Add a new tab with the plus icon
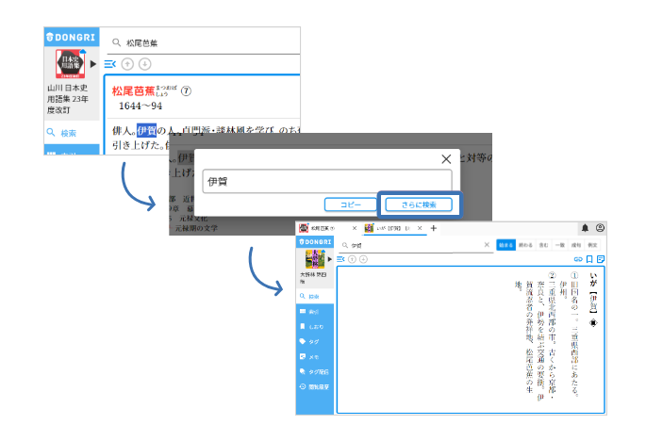 point(434,228)
